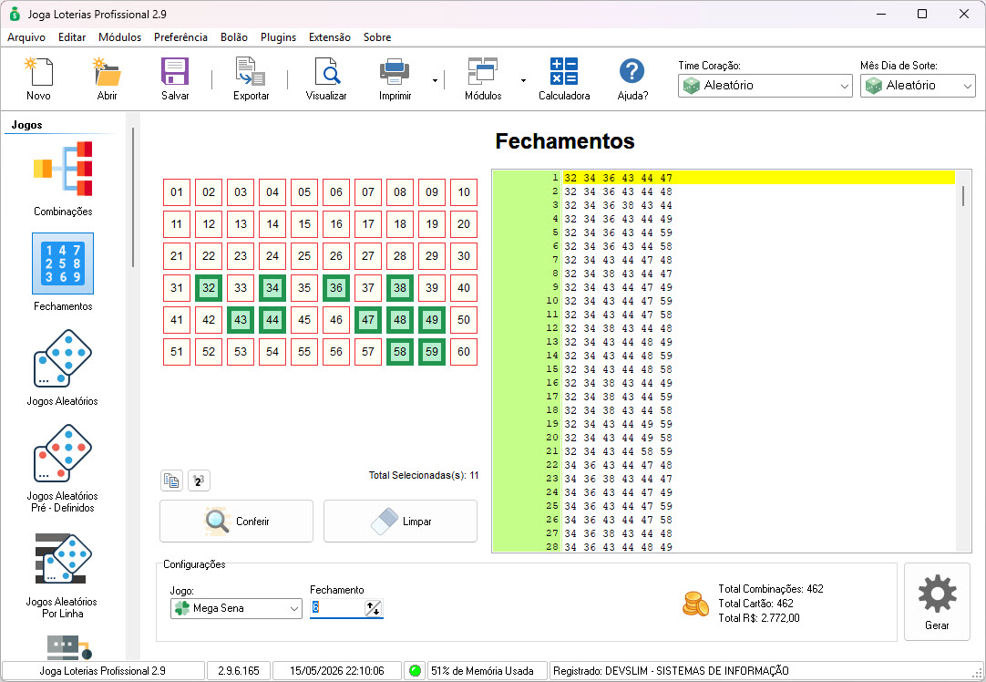Open the Combinações module in sidebar
This screenshot has width=986, height=682.
[x=62, y=180]
